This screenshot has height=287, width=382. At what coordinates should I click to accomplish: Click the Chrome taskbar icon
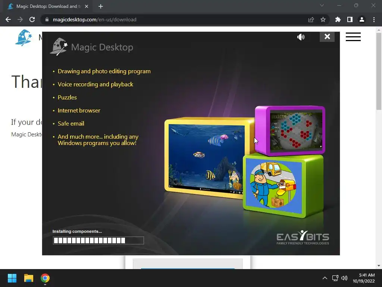pos(45,278)
